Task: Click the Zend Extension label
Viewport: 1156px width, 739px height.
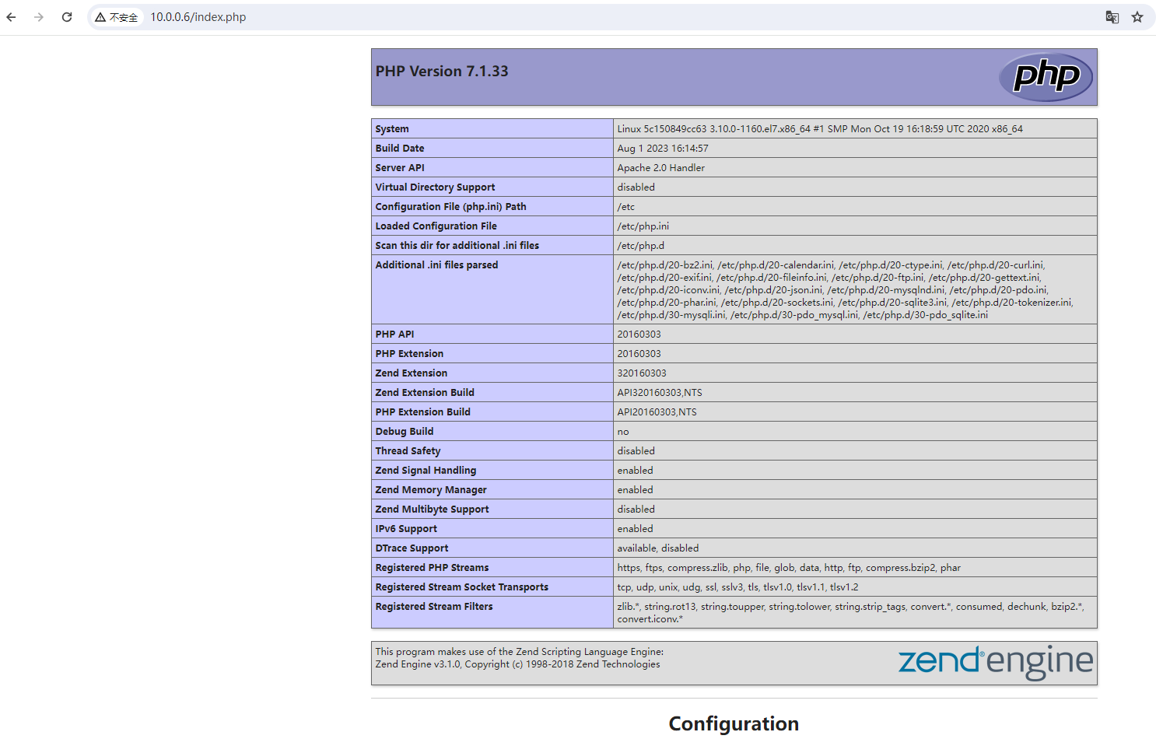Action: [412, 373]
